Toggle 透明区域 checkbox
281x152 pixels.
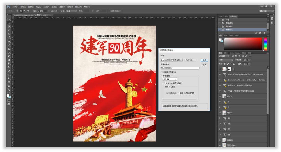coord(167,93)
